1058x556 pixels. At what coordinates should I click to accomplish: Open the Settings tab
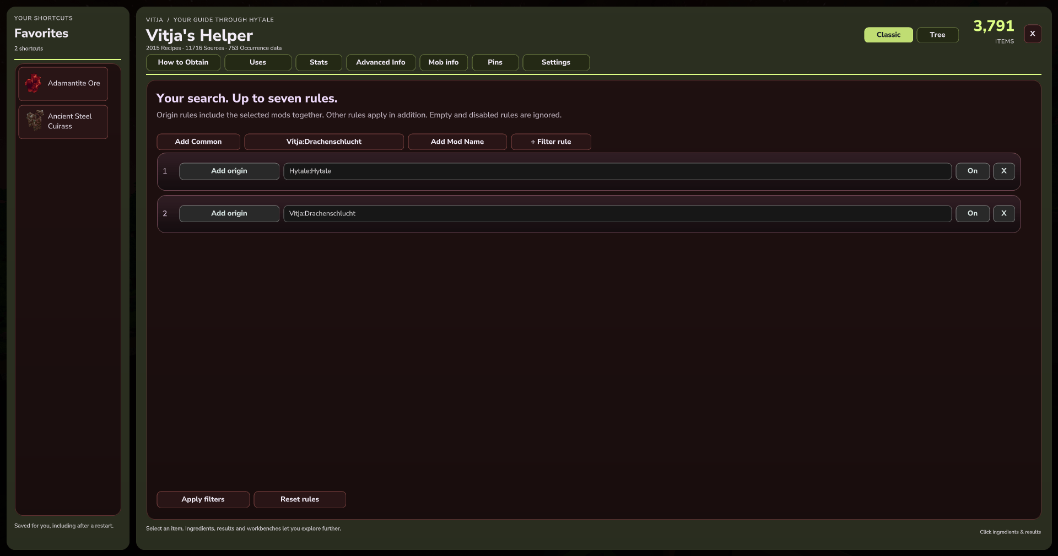[556, 62]
